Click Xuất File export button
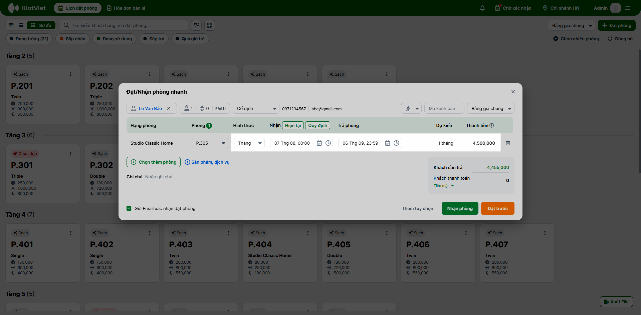This screenshot has width=641, height=315. (616, 302)
